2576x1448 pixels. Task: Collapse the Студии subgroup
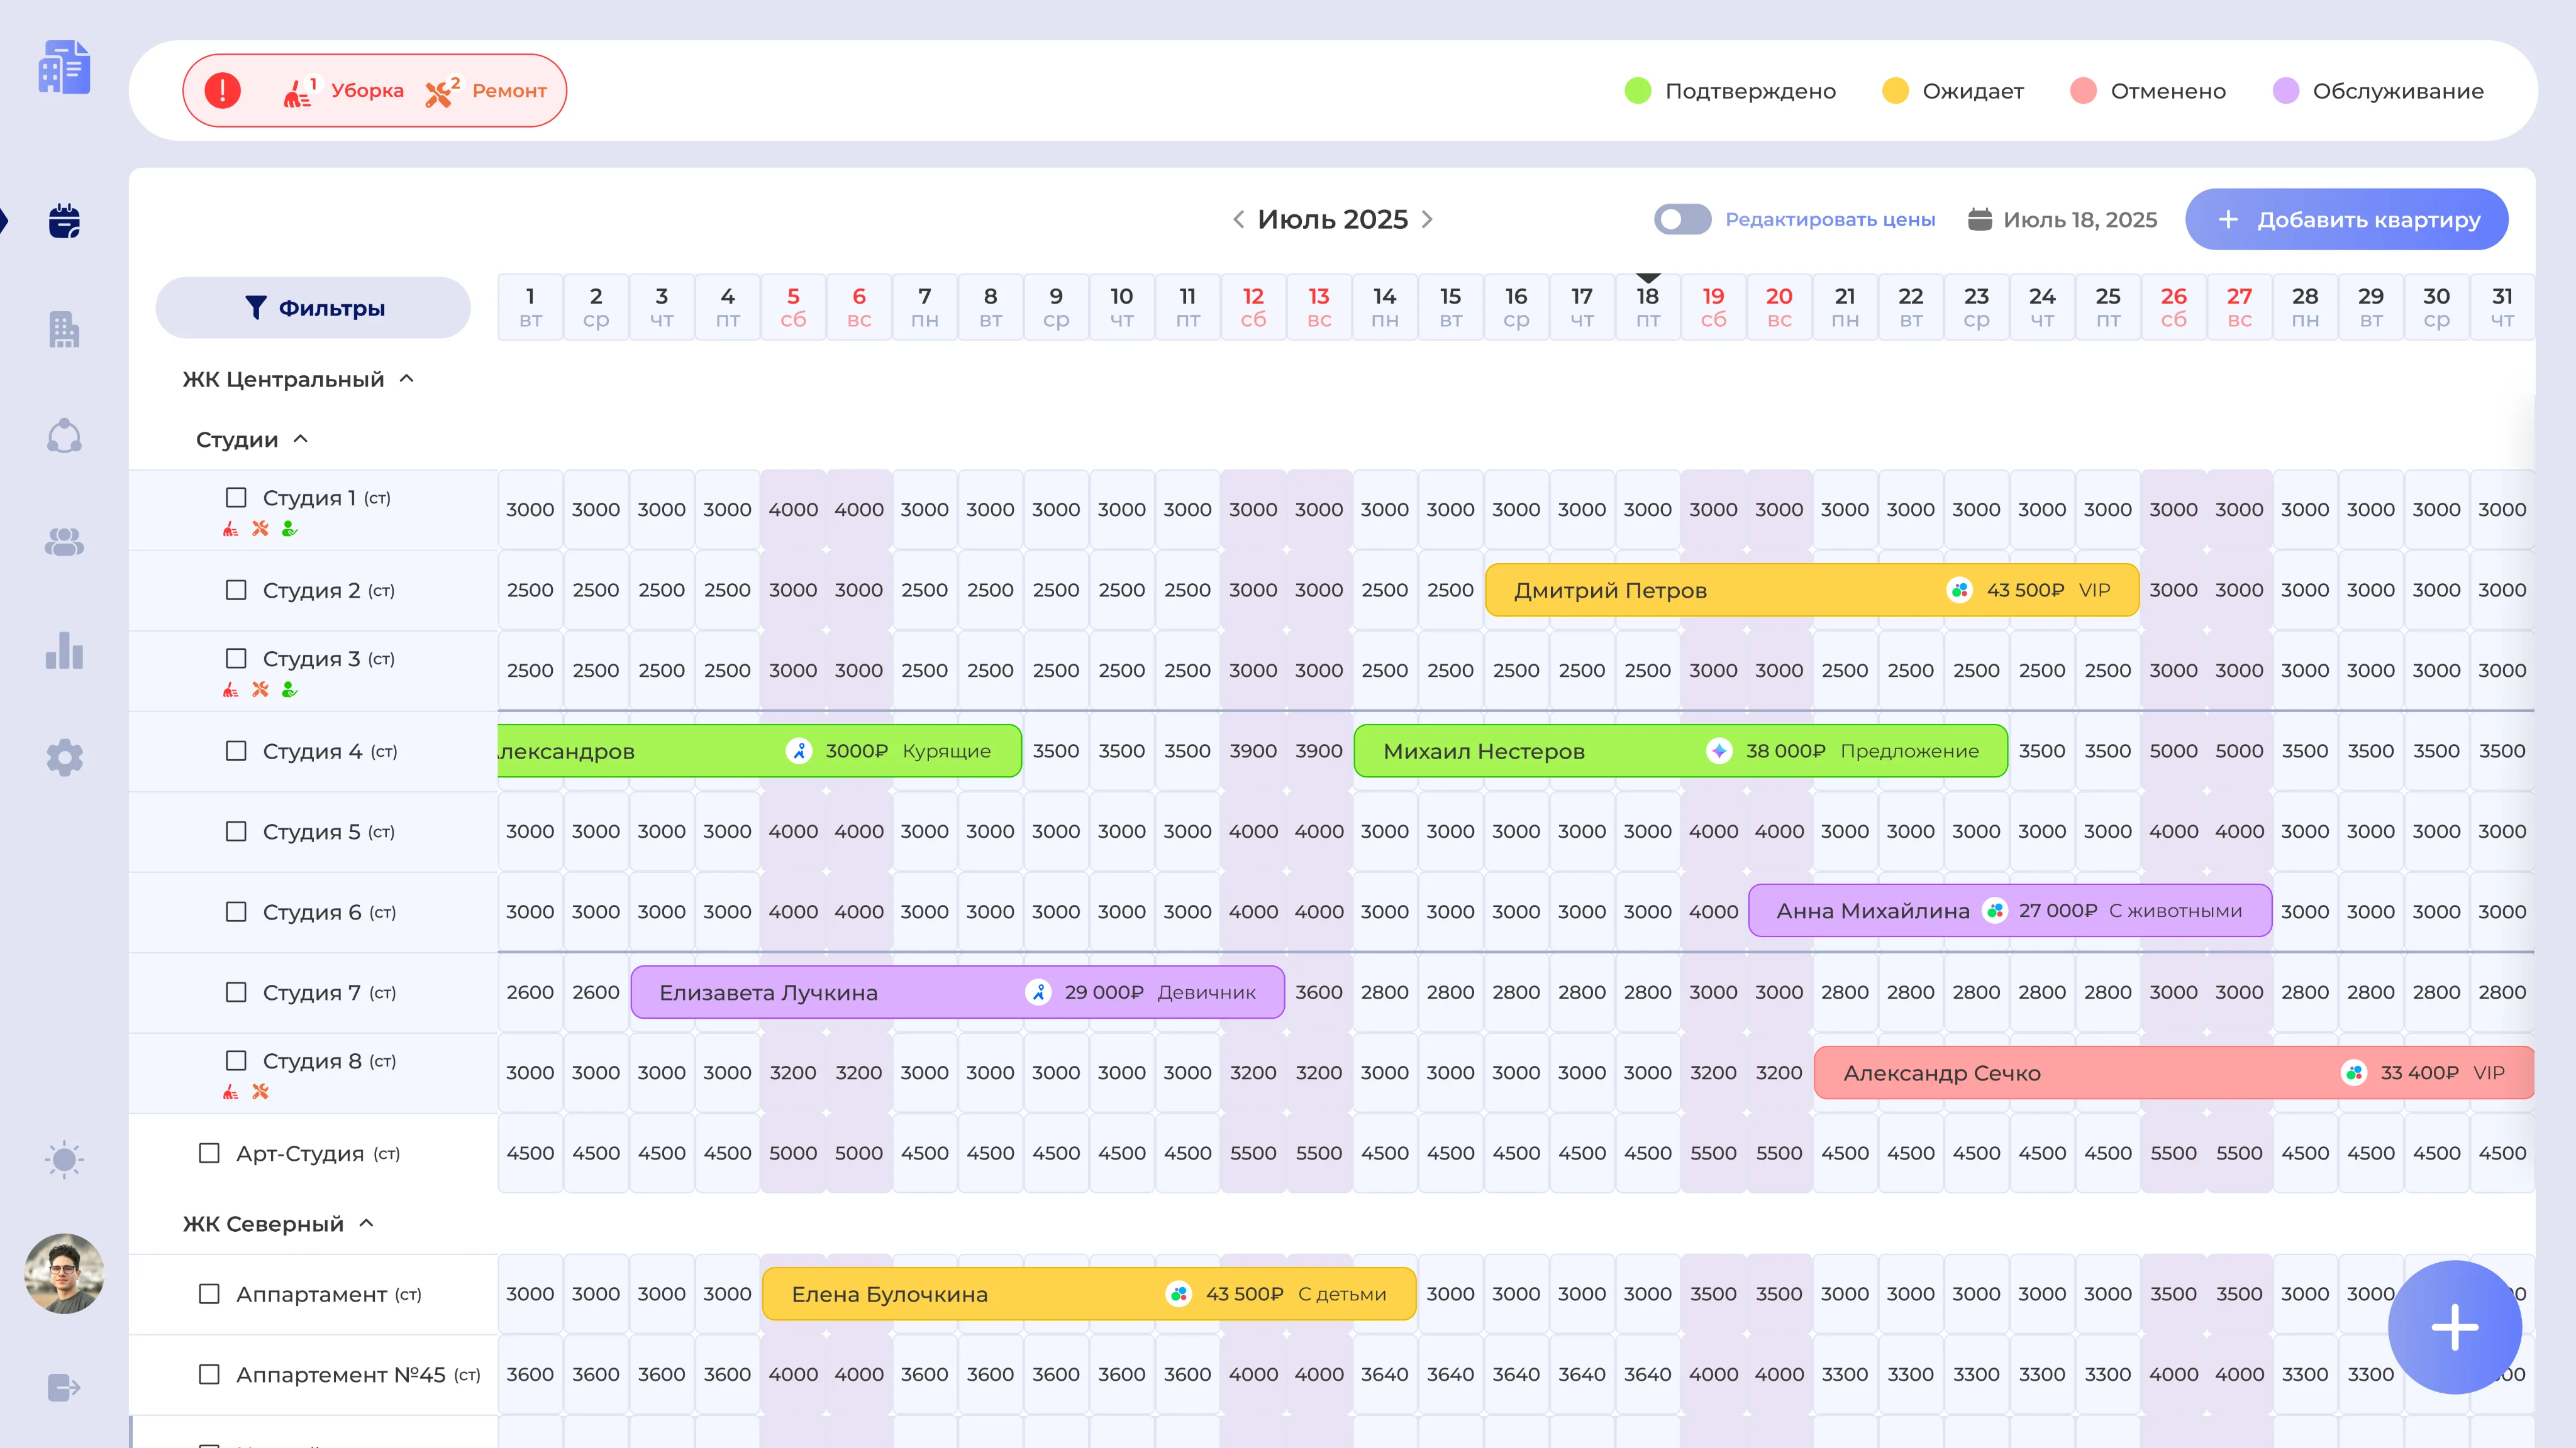(x=301, y=440)
